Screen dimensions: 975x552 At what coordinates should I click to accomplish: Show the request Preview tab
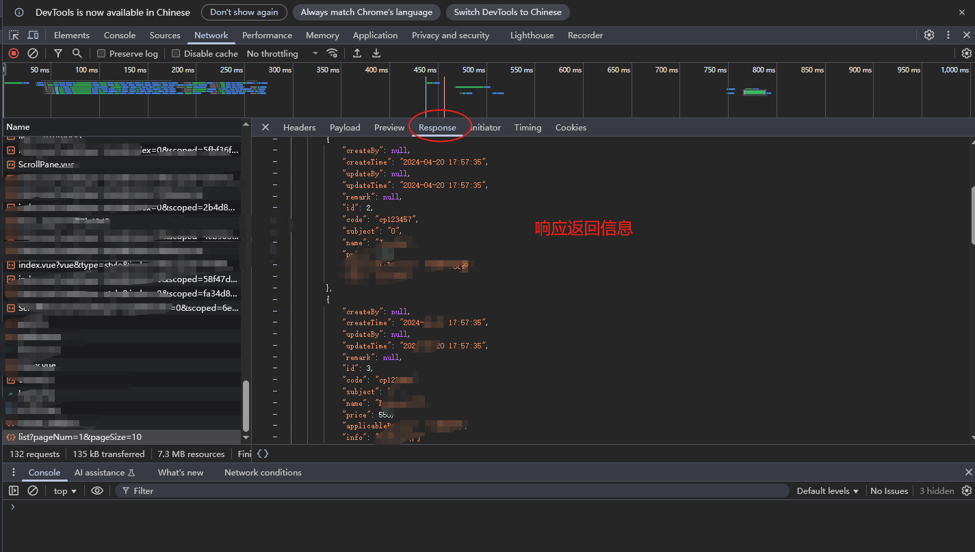[389, 127]
